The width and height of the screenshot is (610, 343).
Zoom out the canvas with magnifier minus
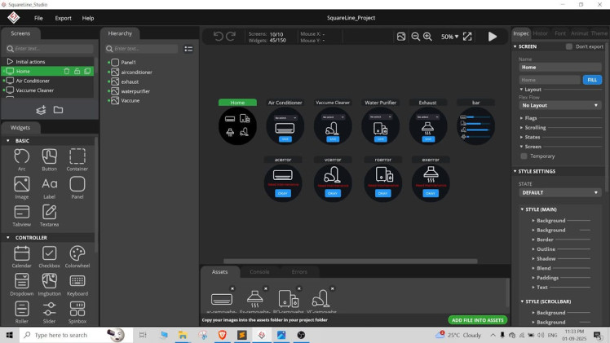point(415,37)
